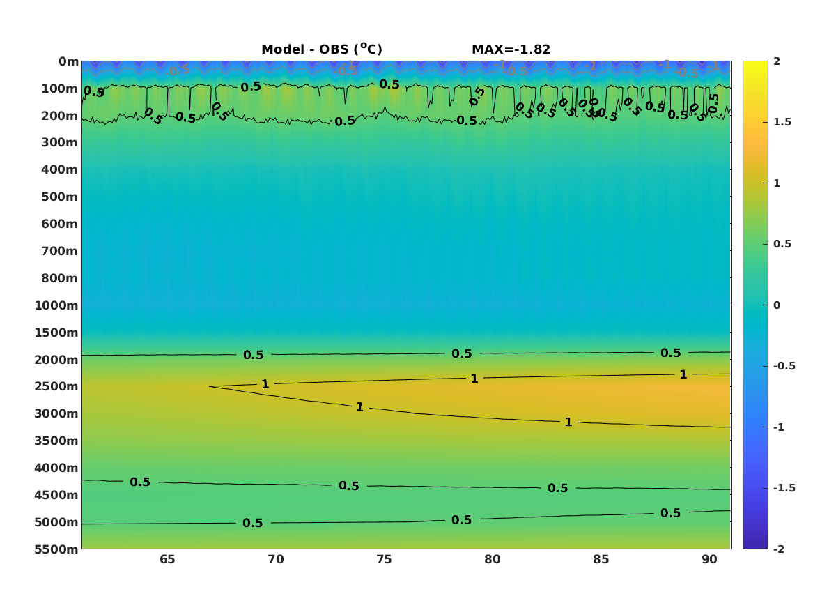Image resolution: width=813 pixels, height=610 pixels.
Task: Click the '5000m' depth axis label
Action: tap(56, 522)
